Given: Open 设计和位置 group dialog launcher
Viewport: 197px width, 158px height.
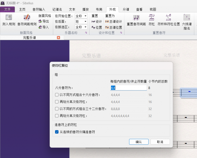Looking at the screenshot, I should point(121,33).
